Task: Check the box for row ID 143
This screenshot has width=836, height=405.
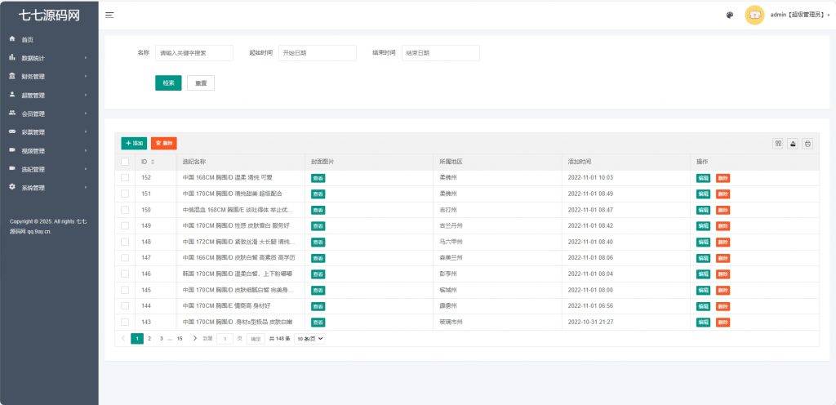Action: click(125, 322)
